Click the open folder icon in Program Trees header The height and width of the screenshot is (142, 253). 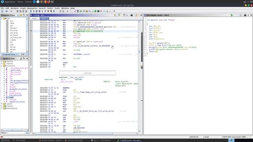tap(21, 15)
